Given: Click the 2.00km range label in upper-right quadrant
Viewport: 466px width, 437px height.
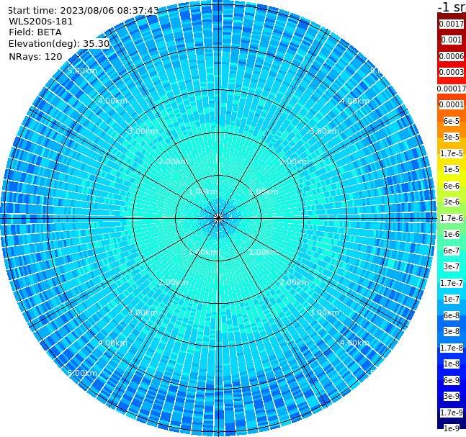Looking at the screenshot, I should click(294, 161).
